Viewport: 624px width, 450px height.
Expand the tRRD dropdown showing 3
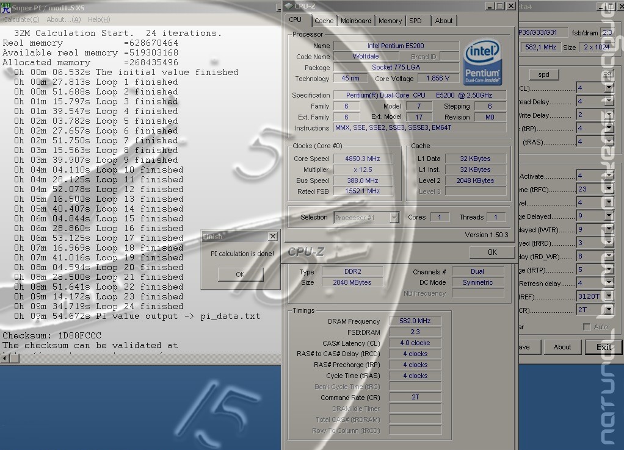pos(609,243)
